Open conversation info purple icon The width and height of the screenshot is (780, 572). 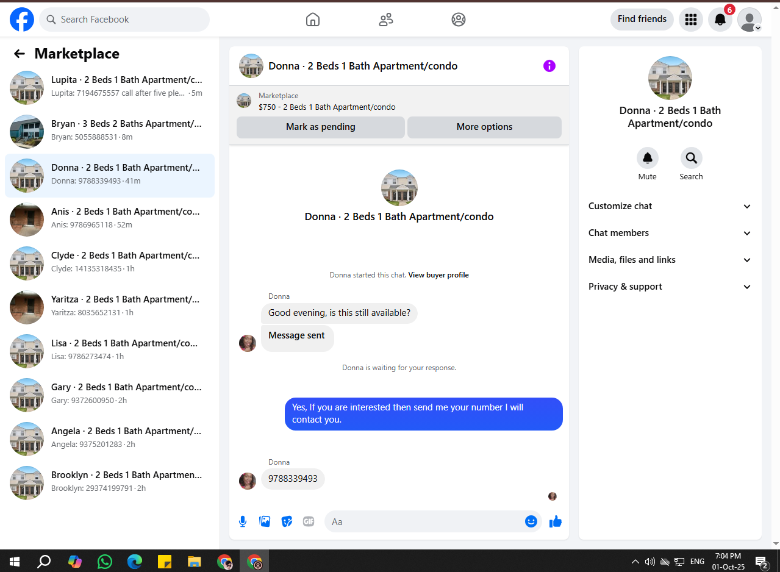(549, 66)
